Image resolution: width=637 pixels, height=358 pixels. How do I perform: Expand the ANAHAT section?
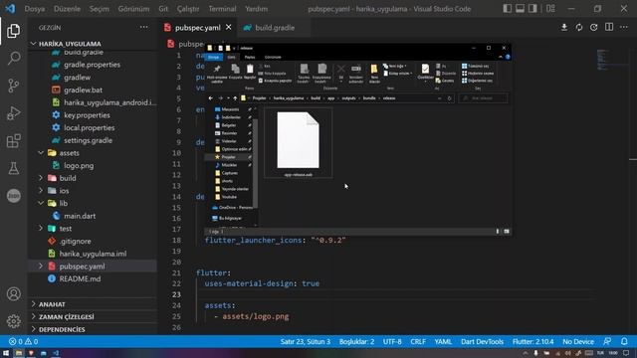coord(93,304)
